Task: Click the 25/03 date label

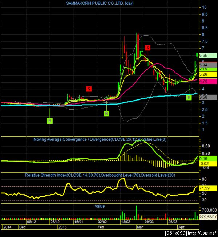Action: pyautogui.click(x=173, y=222)
